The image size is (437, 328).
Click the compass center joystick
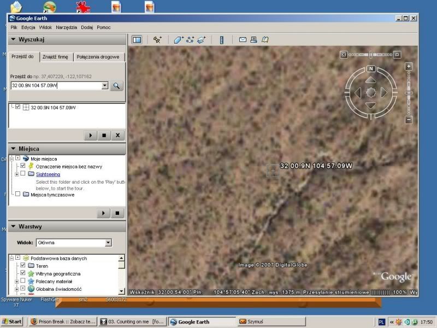(x=371, y=92)
